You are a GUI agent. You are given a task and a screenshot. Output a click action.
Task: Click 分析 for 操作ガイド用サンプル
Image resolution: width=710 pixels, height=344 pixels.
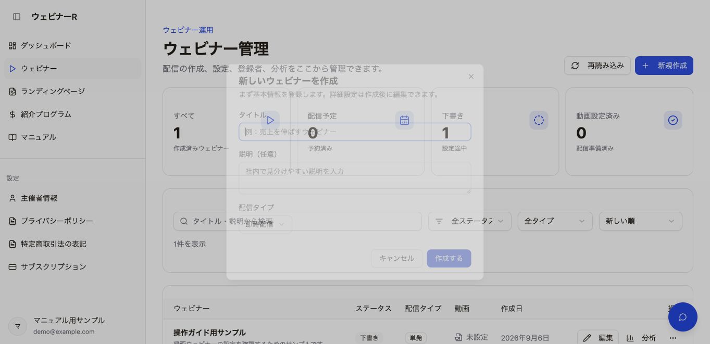coord(641,338)
